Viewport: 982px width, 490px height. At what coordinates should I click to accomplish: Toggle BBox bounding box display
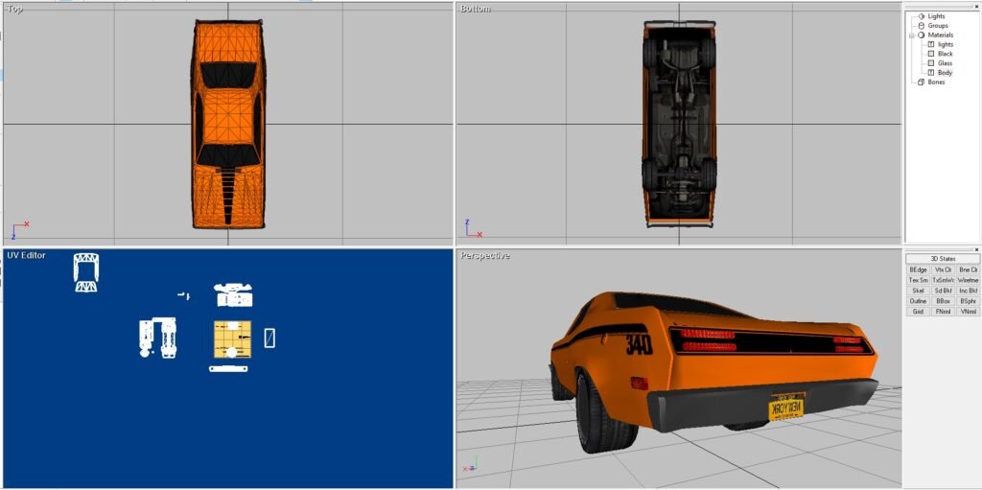pyautogui.click(x=943, y=301)
